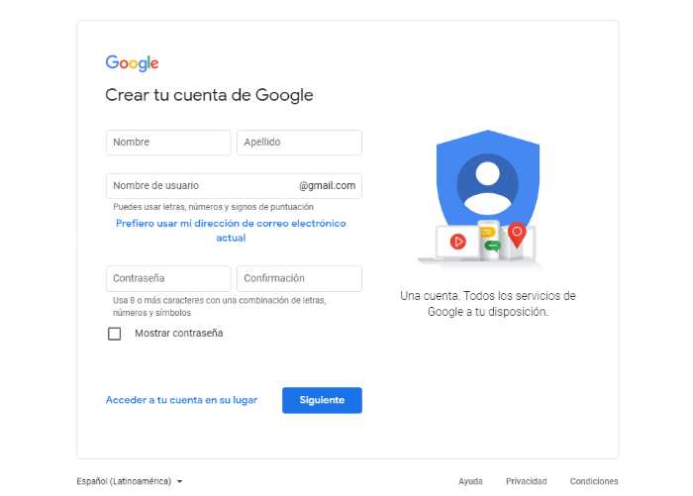Click Acceder a tu cuenta en su lugar
This screenshot has width=693, height=496.
click(181, 400)
